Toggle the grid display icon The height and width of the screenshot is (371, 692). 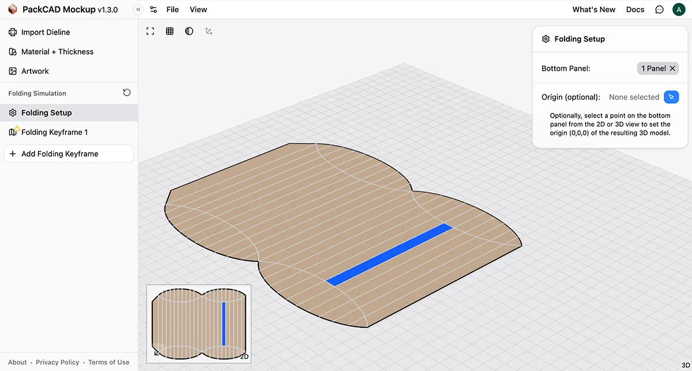pyautogui.click(x=170, y=31)
